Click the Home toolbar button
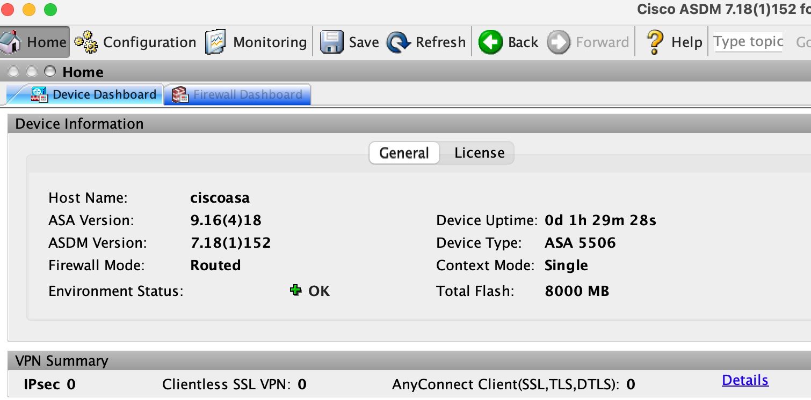Viewport: 811px width, 400px height. click(x=34, y=42)
